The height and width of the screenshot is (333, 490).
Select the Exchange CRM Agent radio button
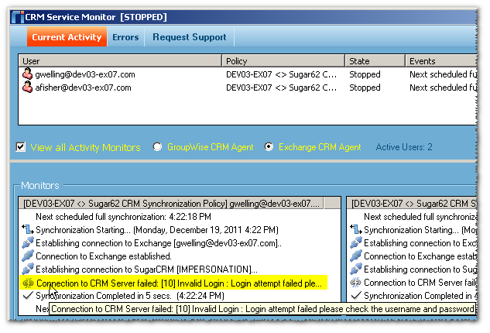pyautogui.click(x=269, y=146)
